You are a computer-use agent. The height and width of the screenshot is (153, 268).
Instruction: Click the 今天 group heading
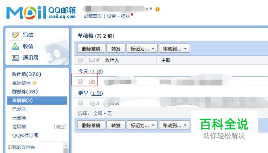(x=83, y=71)
